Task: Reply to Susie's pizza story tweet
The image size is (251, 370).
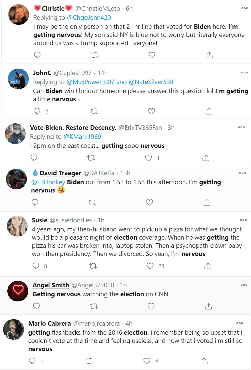Action: click(x=36, y=266)
